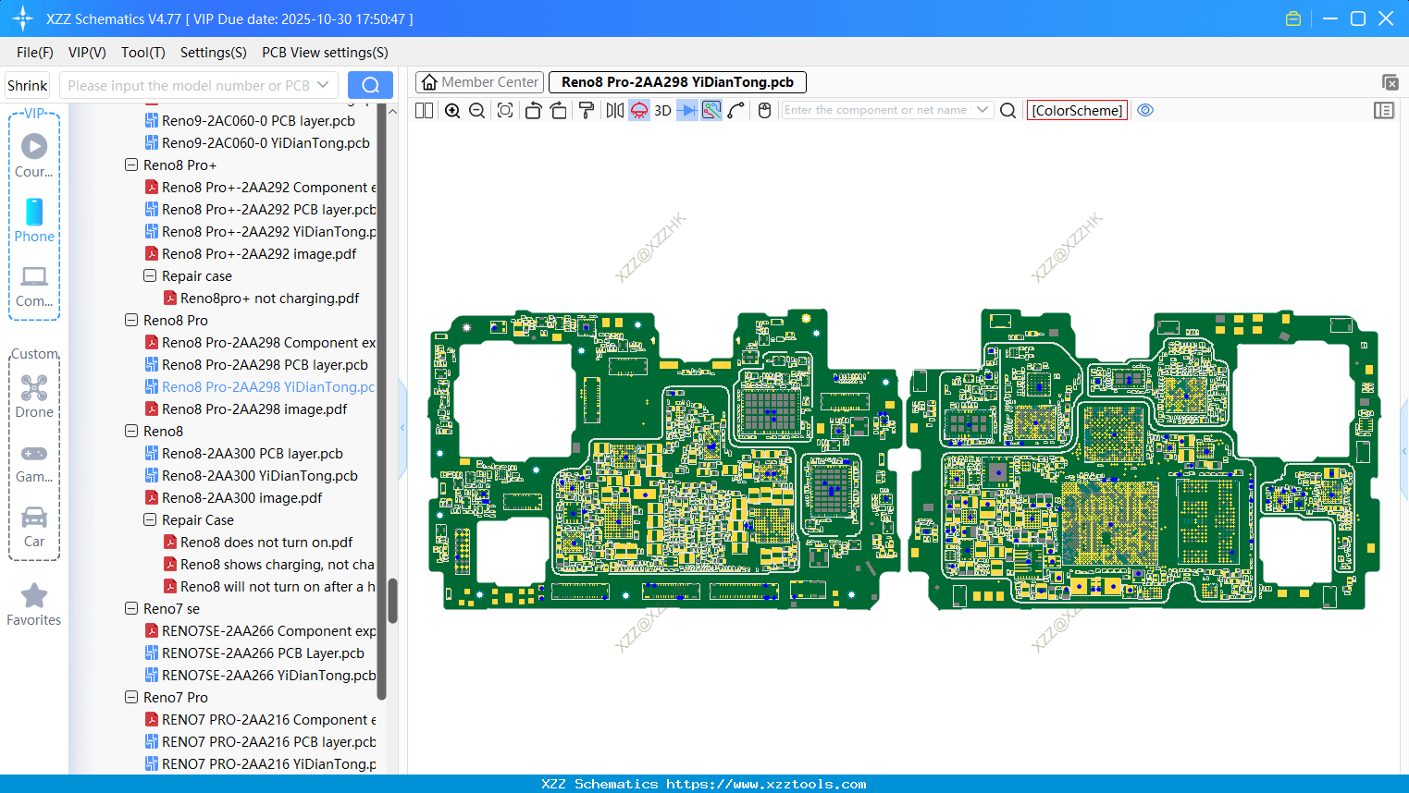The height and width of the screenshot is (793, 1409).
Task: Open the PCB View settings menu
Action: click(x=325, y=53)
